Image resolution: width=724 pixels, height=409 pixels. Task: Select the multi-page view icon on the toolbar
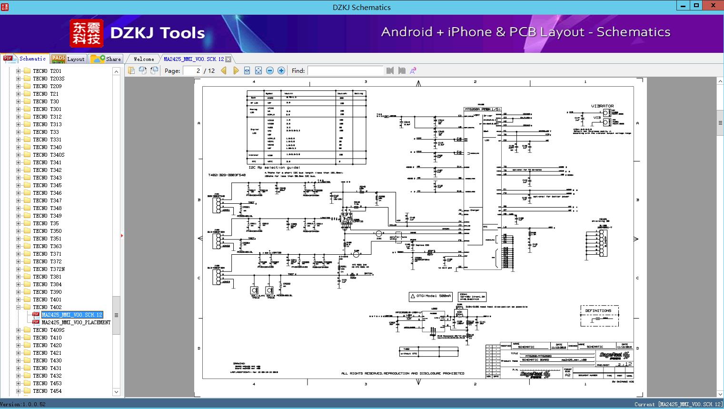pyautogui.click(x=143, y=70)
